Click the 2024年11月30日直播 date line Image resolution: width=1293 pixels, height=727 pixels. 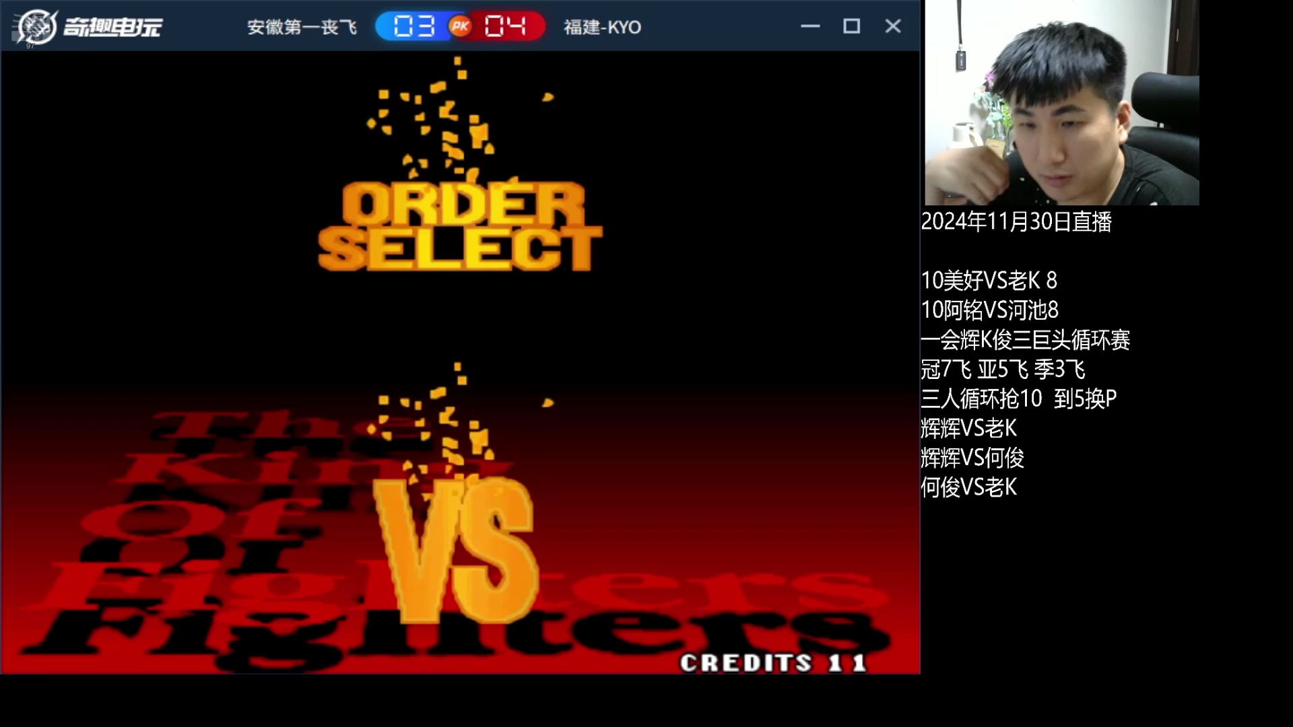point(1016,221)
